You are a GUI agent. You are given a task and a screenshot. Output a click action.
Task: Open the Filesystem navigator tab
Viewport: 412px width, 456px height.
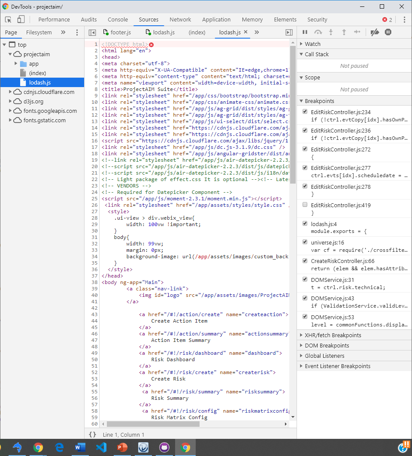39,32
